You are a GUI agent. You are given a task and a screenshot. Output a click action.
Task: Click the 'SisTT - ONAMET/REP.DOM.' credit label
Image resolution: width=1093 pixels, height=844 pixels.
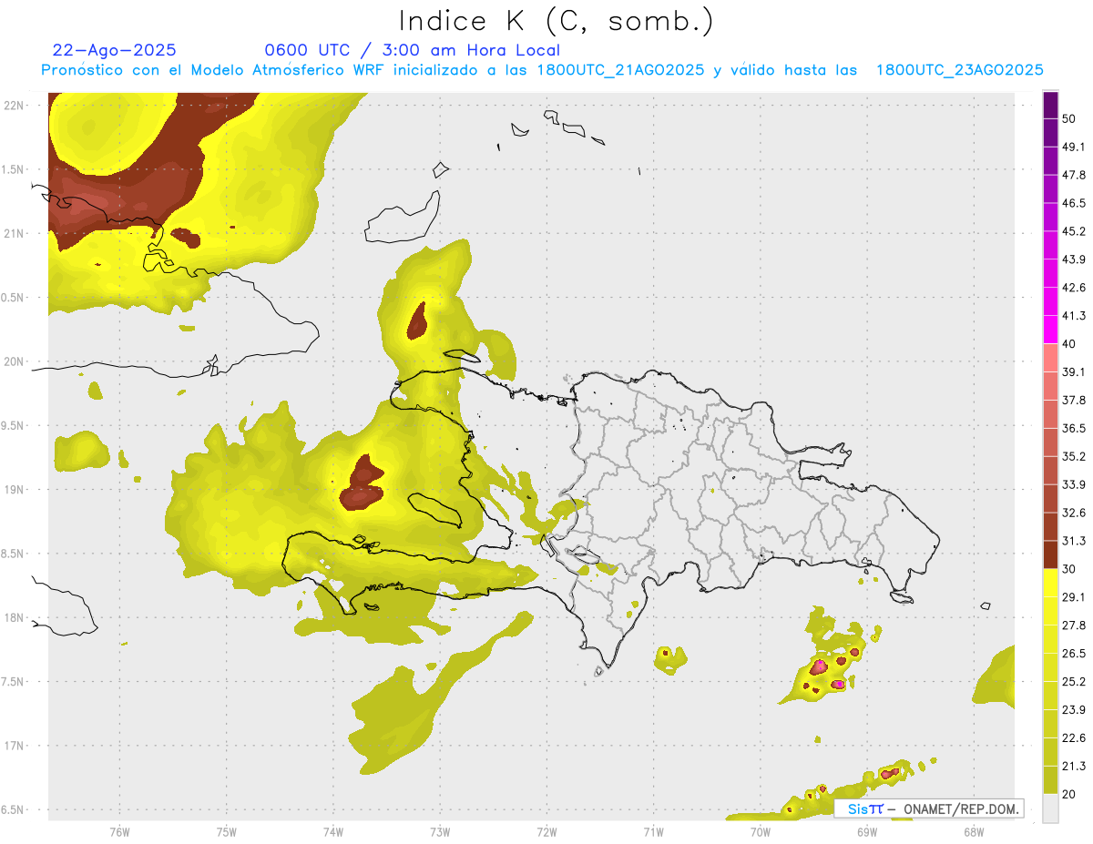pyautogui.click(x=929, y=808)
